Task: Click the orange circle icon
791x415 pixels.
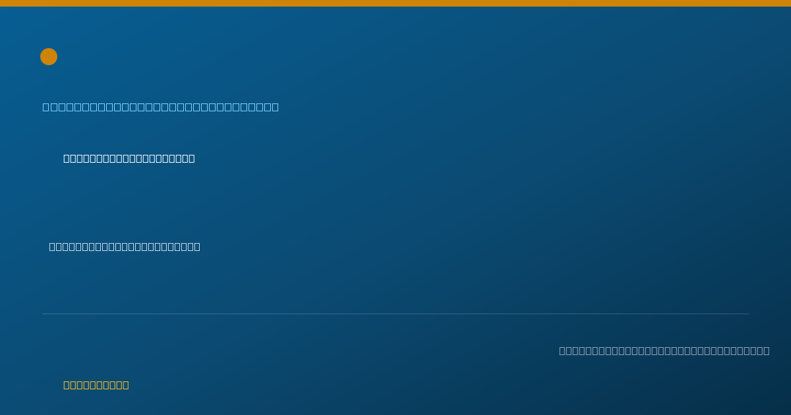Action: coord(49,57)
